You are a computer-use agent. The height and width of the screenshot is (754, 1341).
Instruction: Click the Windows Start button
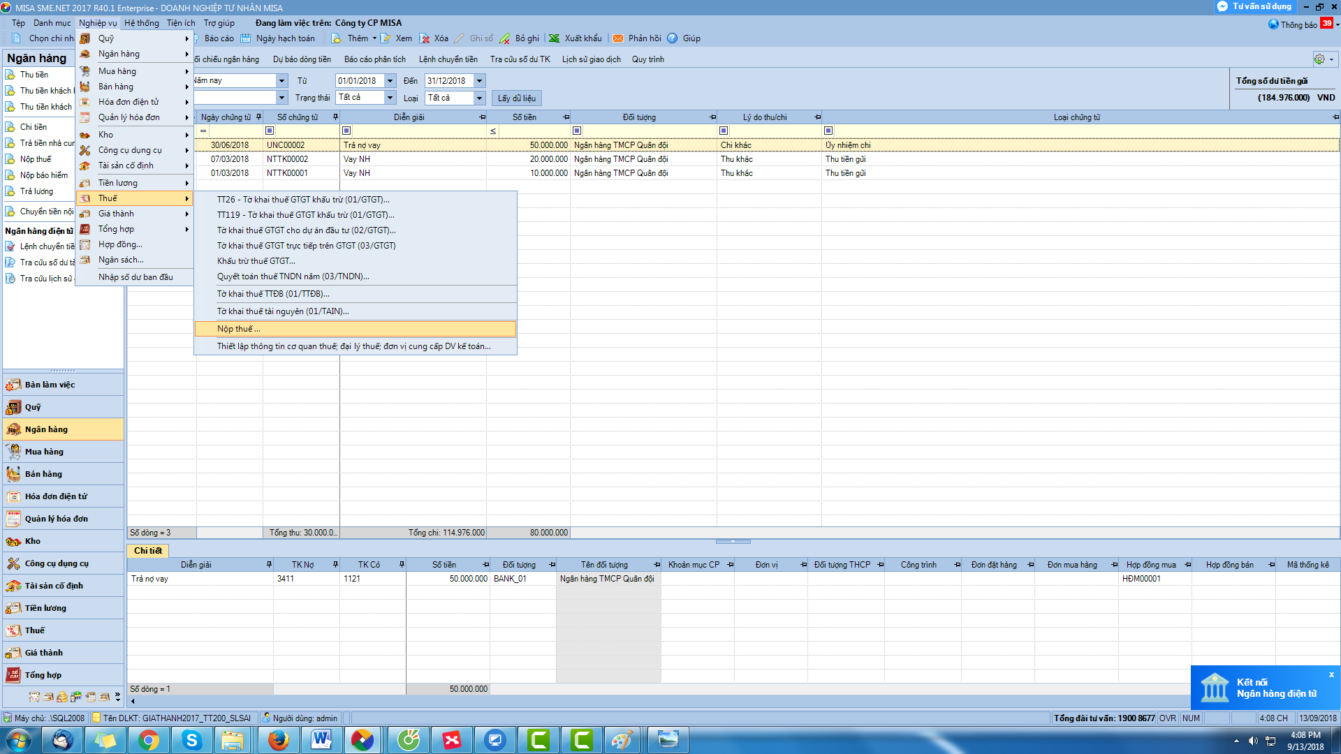[x=19, y=740]
